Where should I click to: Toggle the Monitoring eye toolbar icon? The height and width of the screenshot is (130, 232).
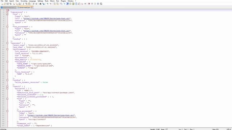point(85,4)
